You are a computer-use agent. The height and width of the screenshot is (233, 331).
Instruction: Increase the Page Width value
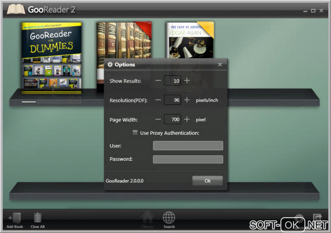[x=187, y=119]
